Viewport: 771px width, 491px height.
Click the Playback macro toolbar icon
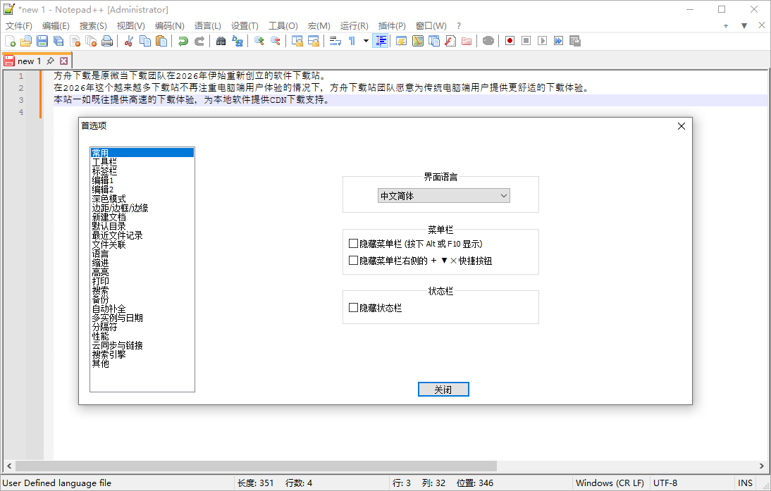[542, 41]
